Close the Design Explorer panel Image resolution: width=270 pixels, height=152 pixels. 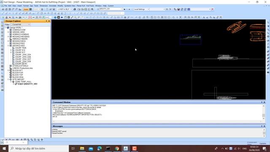(x=49, y=21)
